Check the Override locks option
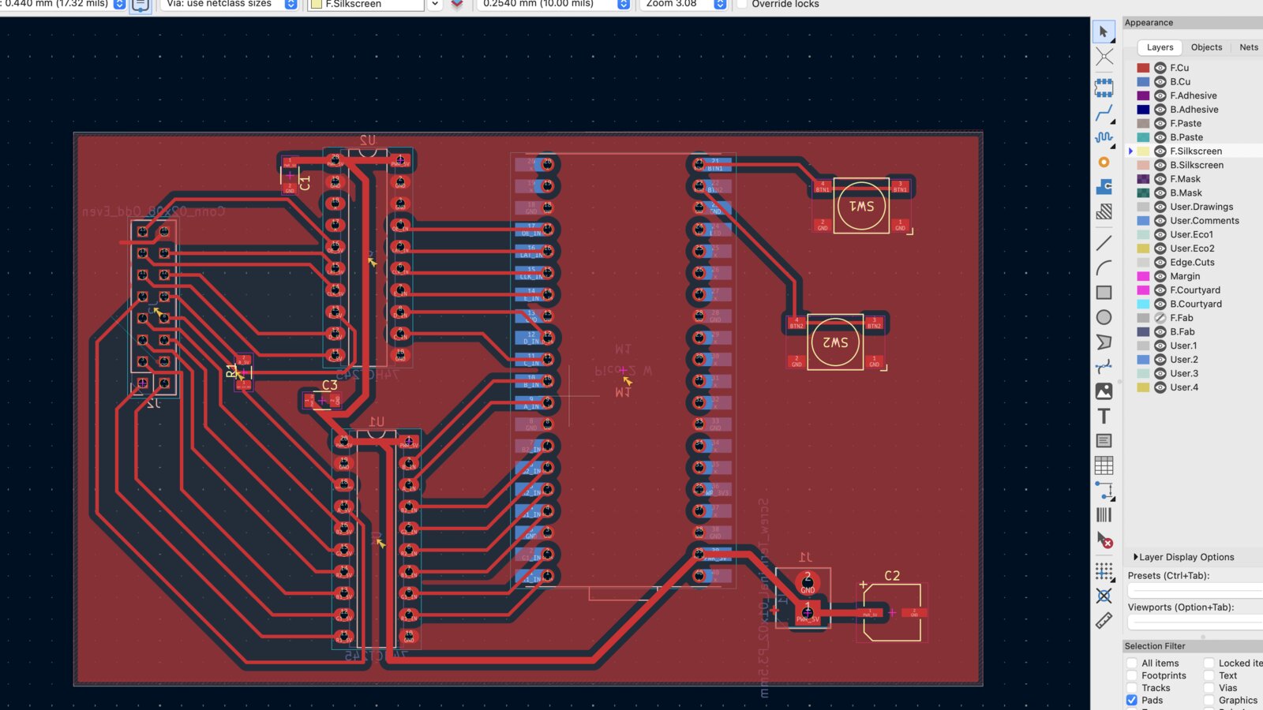This screenshot has width=1263, height=710. pyautogui.click(x=742, y=4)
